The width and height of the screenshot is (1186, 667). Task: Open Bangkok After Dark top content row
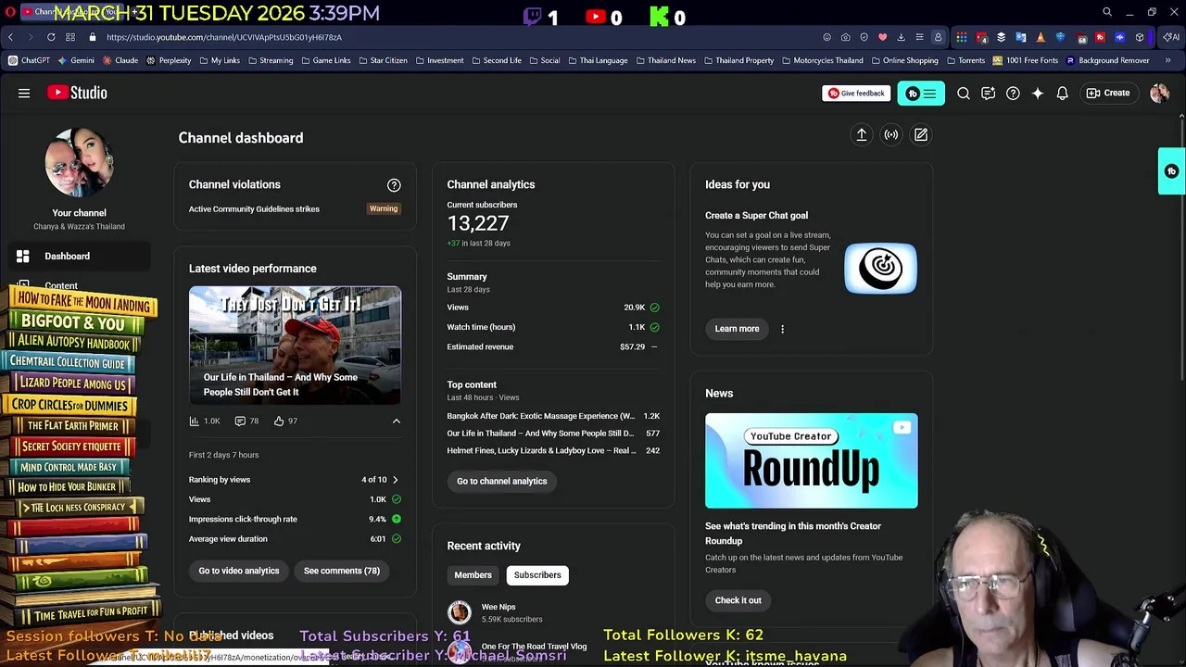pyautogui.click(x=553, y=416)
